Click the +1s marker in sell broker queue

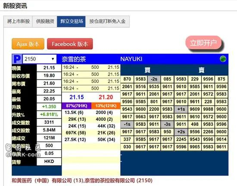tap(181, 109)
